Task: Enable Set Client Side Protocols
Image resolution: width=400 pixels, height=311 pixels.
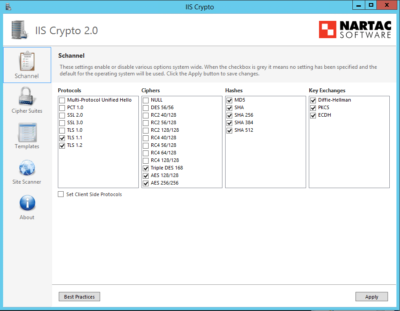Action: click(x=61, y=194)
